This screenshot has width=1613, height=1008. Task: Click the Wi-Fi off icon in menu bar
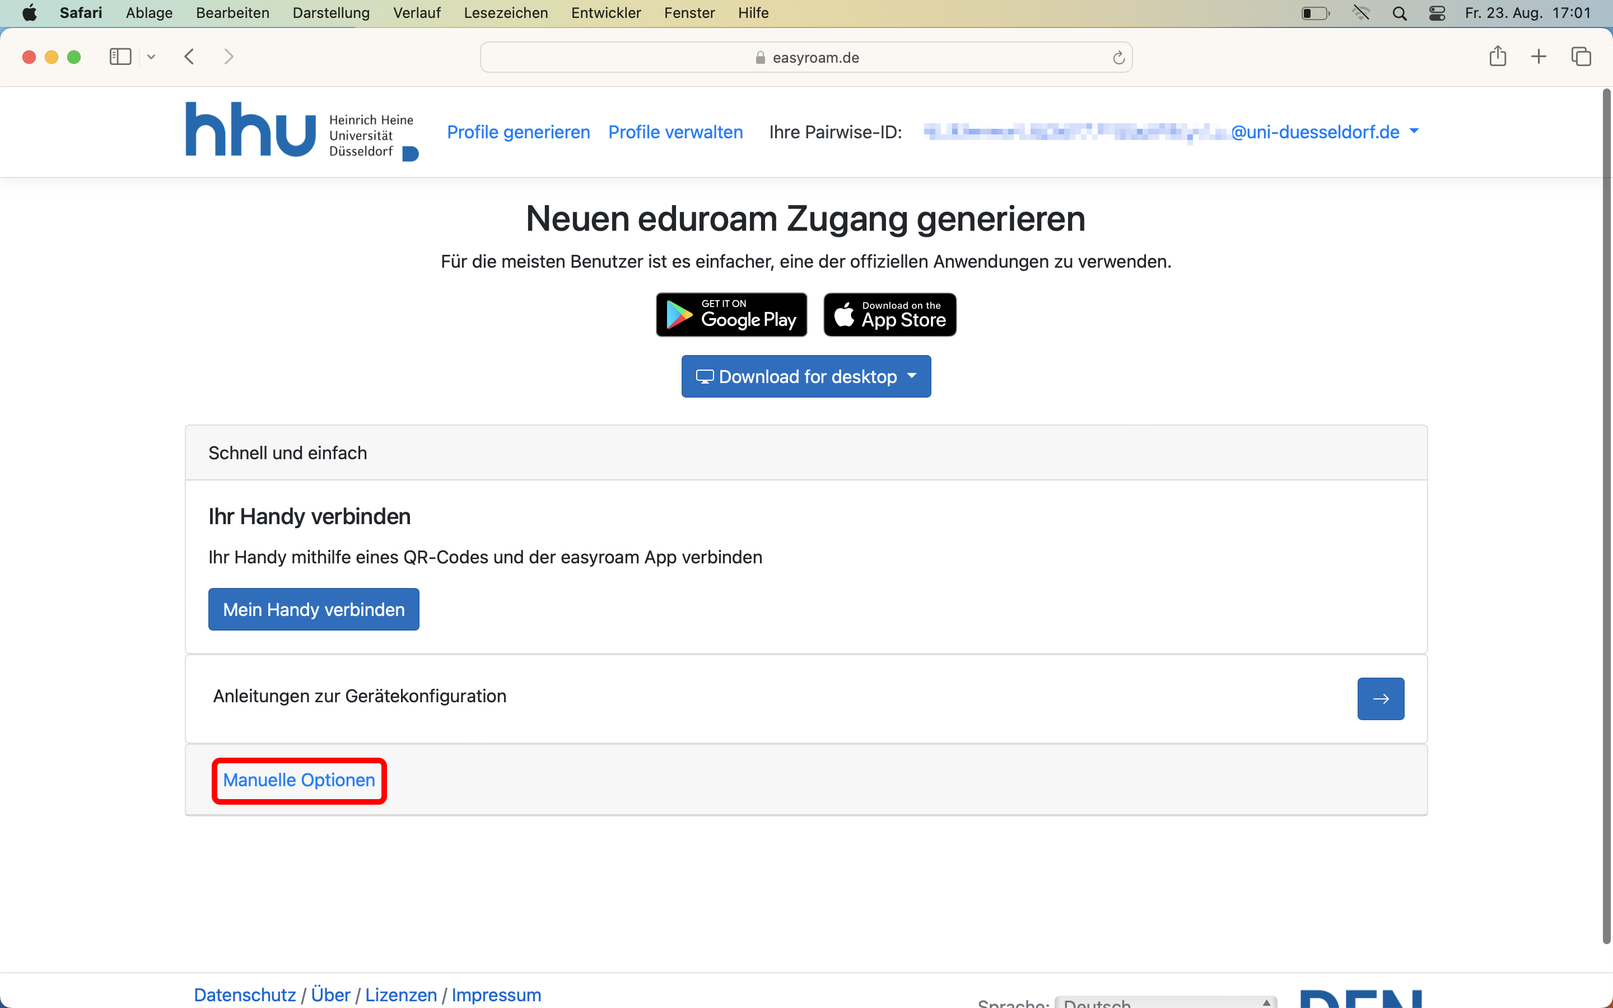[x=1360, y=13]
